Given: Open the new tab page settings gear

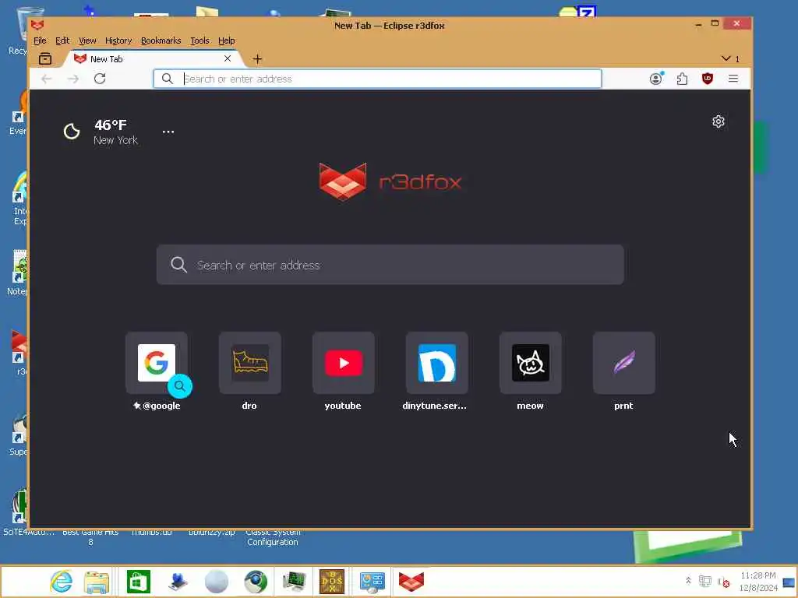Looking at the screenshot, I should tap(718, 121).
